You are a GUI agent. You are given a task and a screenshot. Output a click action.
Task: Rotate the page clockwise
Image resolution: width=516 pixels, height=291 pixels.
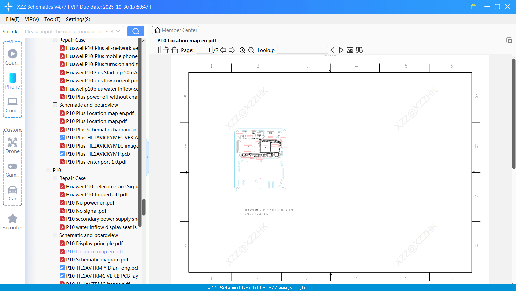click(x=174, y=50)
